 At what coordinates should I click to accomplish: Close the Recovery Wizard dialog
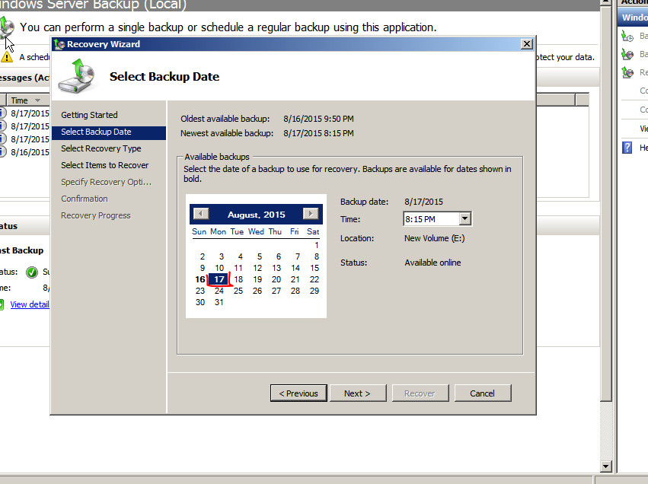tap(526, 44)
